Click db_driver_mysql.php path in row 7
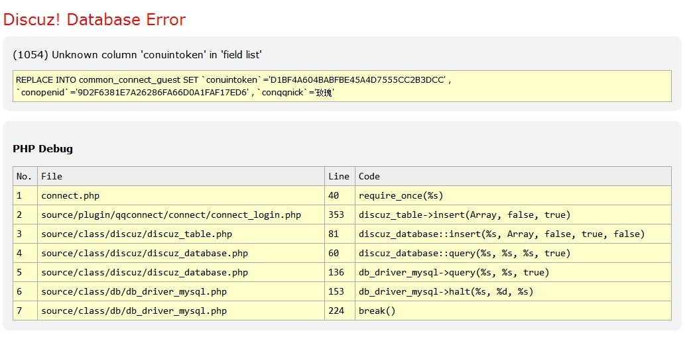691x337 pixels. pos(134,311)
